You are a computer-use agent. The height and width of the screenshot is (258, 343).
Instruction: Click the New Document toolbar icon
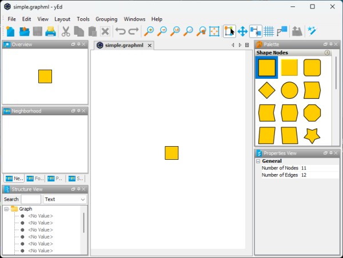pyautogui.click(x=10, y=31)
